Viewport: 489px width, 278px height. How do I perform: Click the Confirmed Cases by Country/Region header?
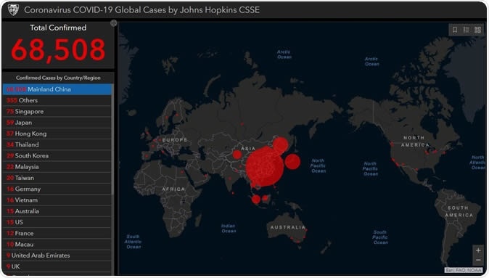pyautogui.click(x=58, y=78)
